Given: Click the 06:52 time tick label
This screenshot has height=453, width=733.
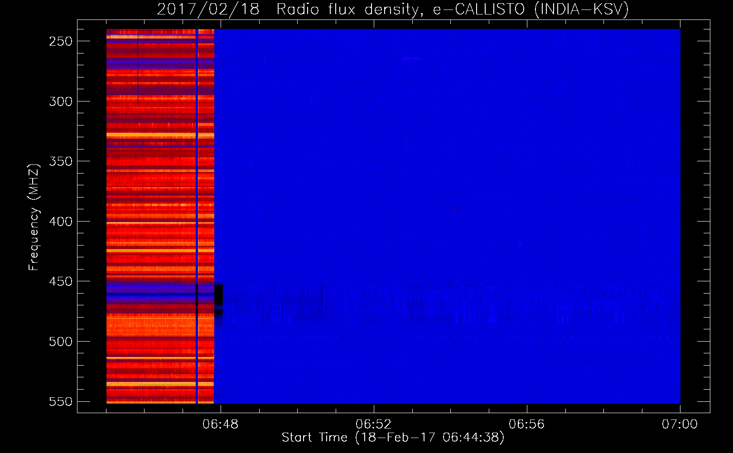Looking at the screenshot, I should point(374,424).
